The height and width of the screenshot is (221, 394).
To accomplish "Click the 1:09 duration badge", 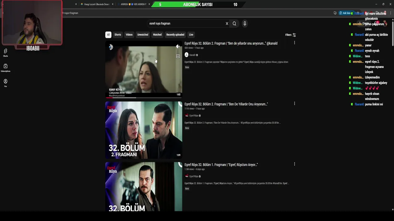I will [179, 155].
